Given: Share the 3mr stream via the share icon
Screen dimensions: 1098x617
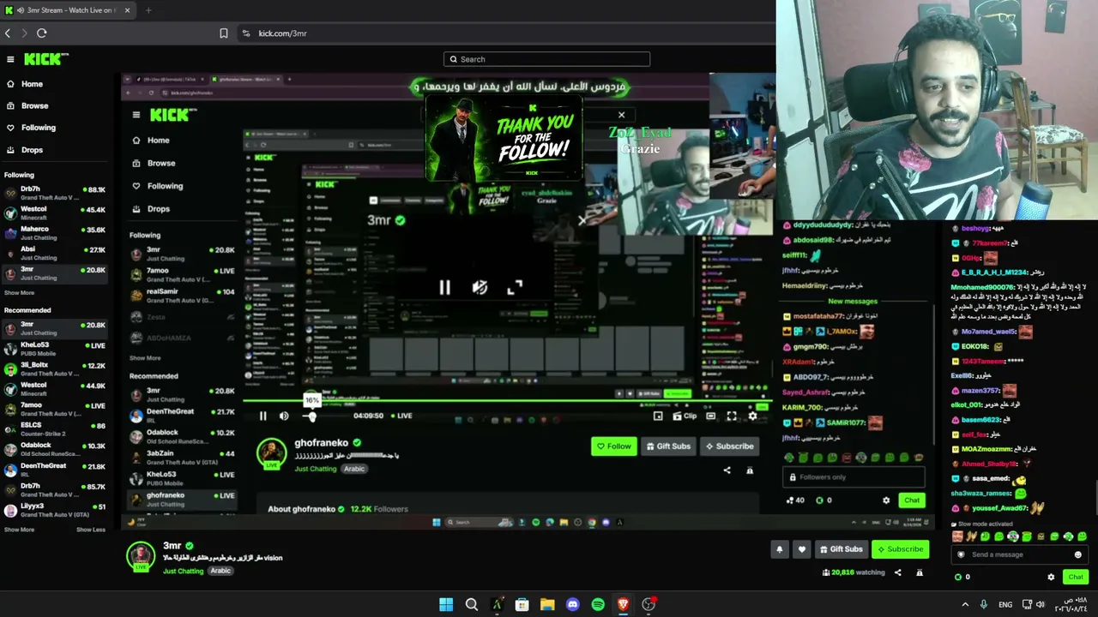Looking at the screenshot, I should tap(898, 572).
